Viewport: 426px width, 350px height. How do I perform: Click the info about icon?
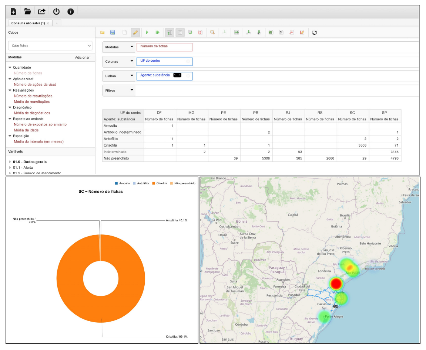click(70, 11)
